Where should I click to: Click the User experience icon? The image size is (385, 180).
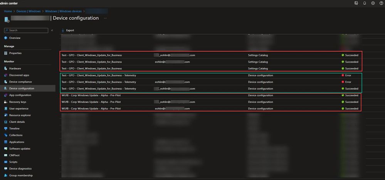coord(6,108)
